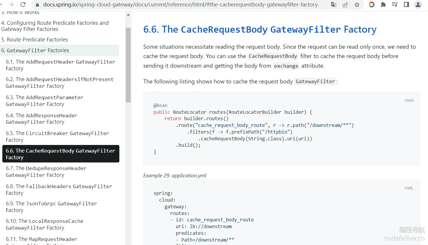
Task: Bookmark this page with the star
Action: coord(357,4)
